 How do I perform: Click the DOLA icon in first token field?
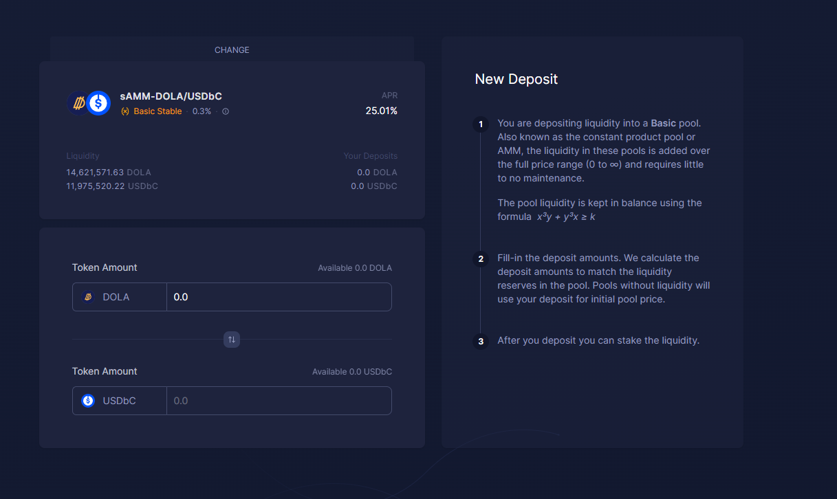pyautogui.click(x=88, y=297)
